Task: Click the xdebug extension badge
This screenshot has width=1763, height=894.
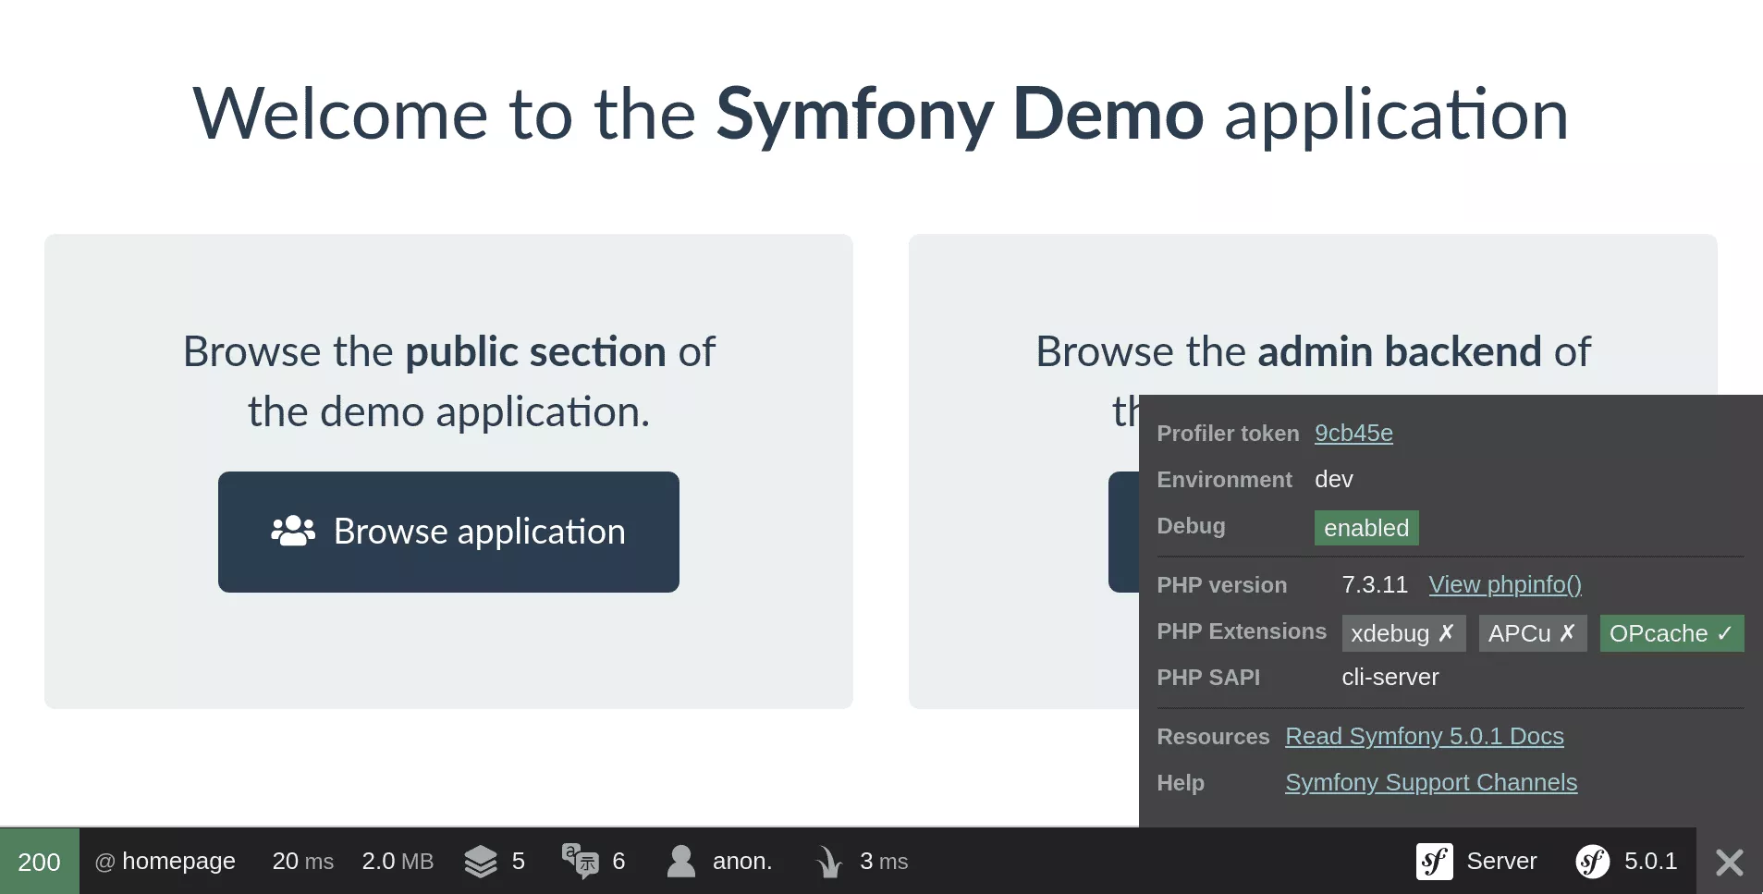Action: (x=1402, y=633)
